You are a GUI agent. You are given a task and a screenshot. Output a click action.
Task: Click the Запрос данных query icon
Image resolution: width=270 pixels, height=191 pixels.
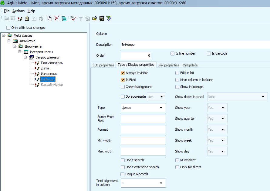(31, 57)
